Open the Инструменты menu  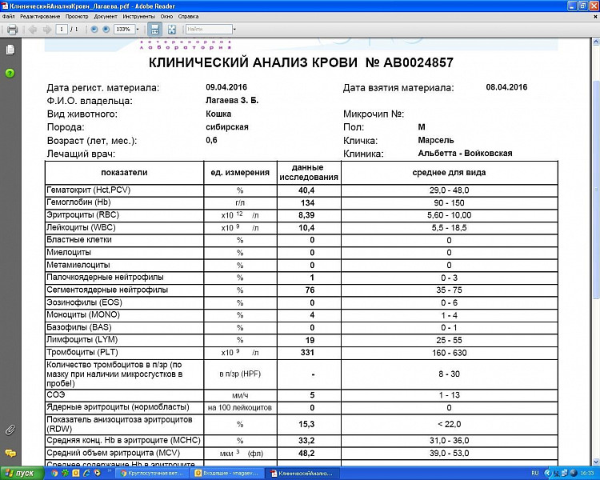(139, 16)
